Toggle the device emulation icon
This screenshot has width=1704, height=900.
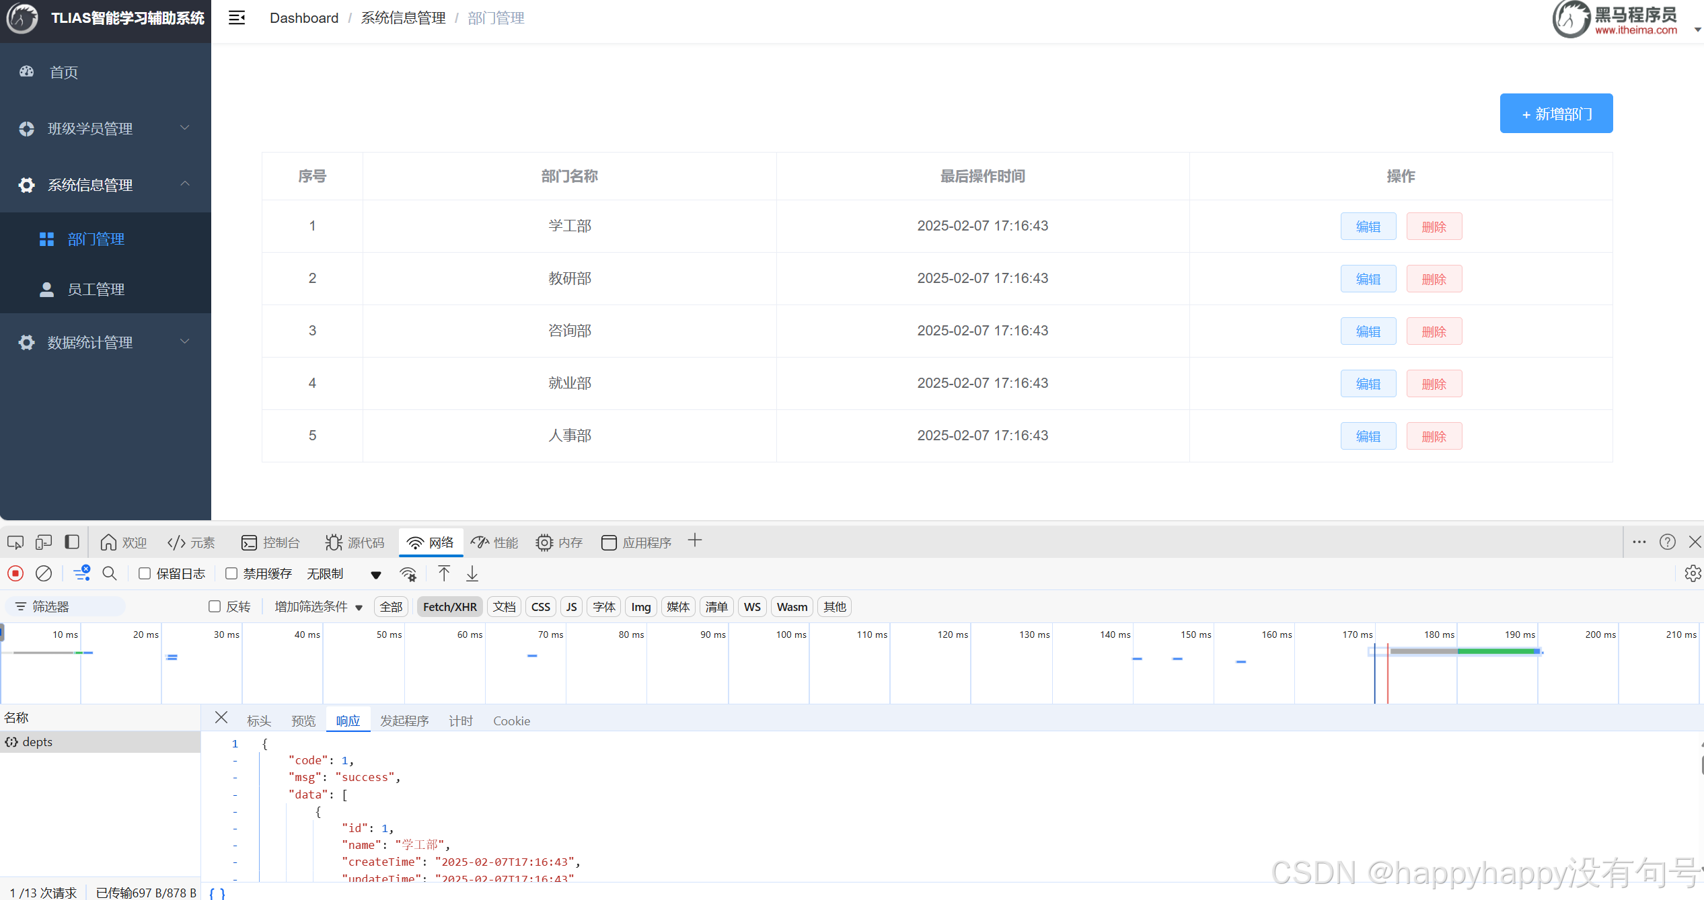click(x=44, y=542)
